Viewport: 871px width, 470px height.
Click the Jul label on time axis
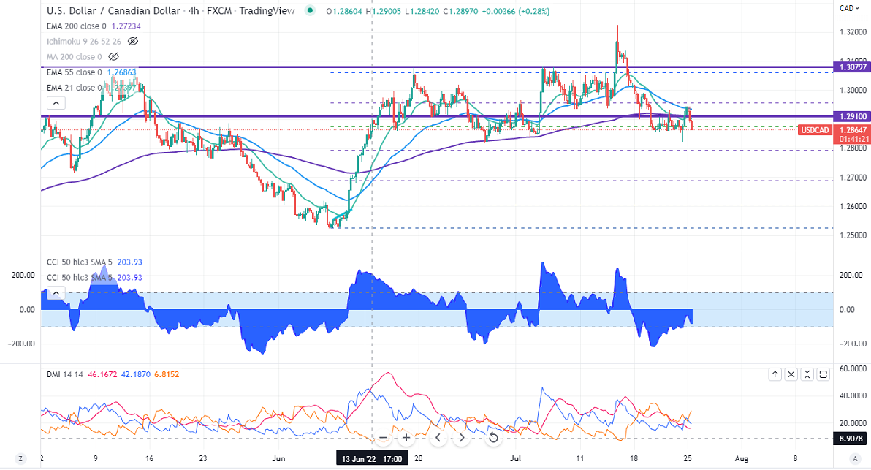point(515,459)
